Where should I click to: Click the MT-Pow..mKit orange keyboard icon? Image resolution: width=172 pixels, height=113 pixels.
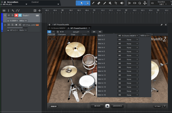tap(37, 25)
